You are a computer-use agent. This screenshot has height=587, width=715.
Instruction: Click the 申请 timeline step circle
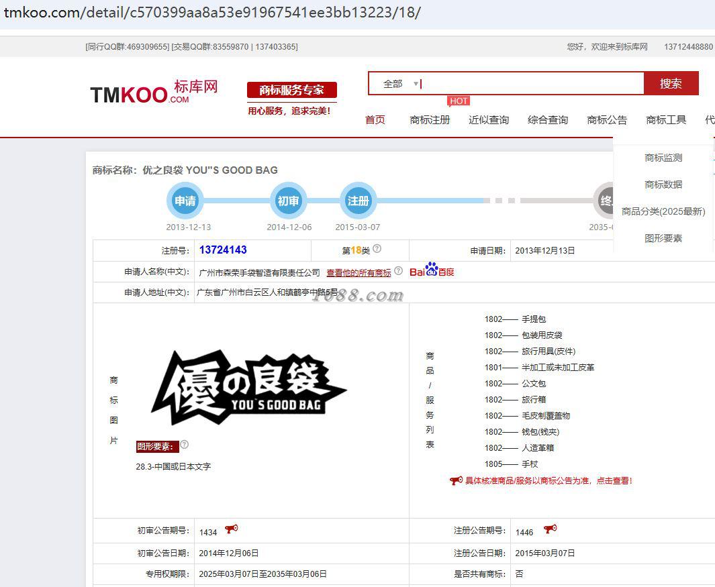pyautogui.click(x=185, y=201)
